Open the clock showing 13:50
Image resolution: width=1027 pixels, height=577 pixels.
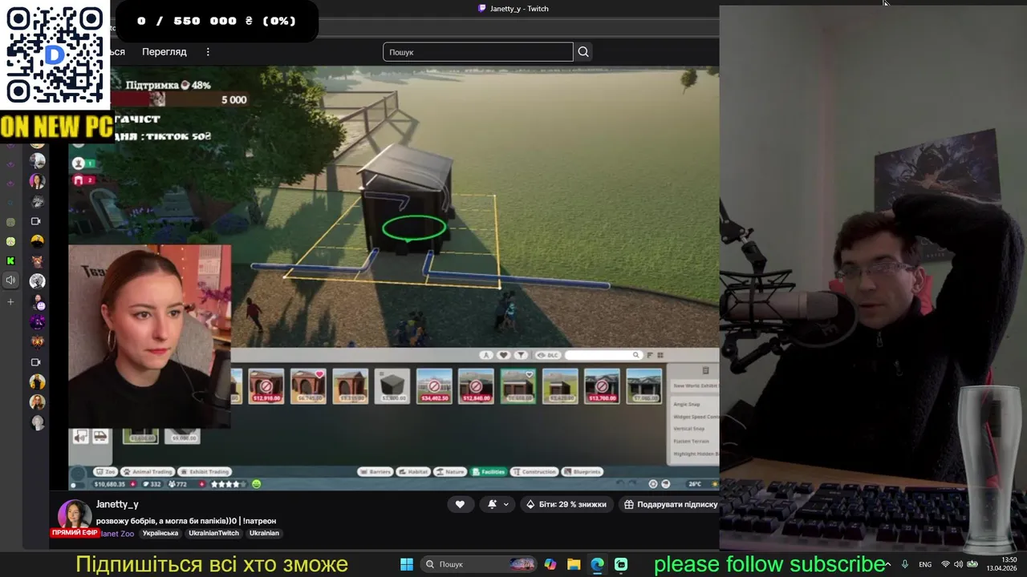point(1002,564)
